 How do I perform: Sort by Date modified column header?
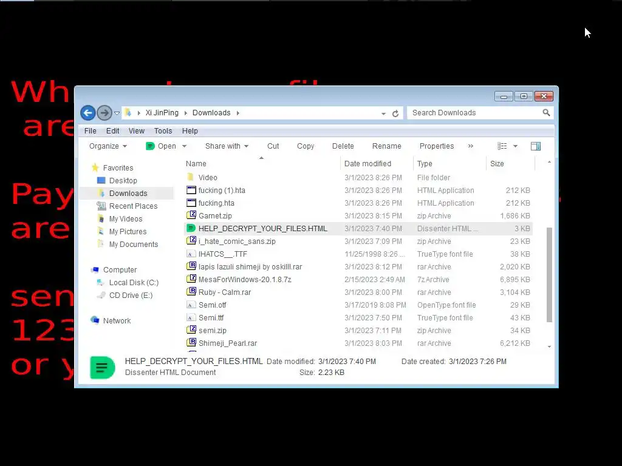[x=367, y=164]
